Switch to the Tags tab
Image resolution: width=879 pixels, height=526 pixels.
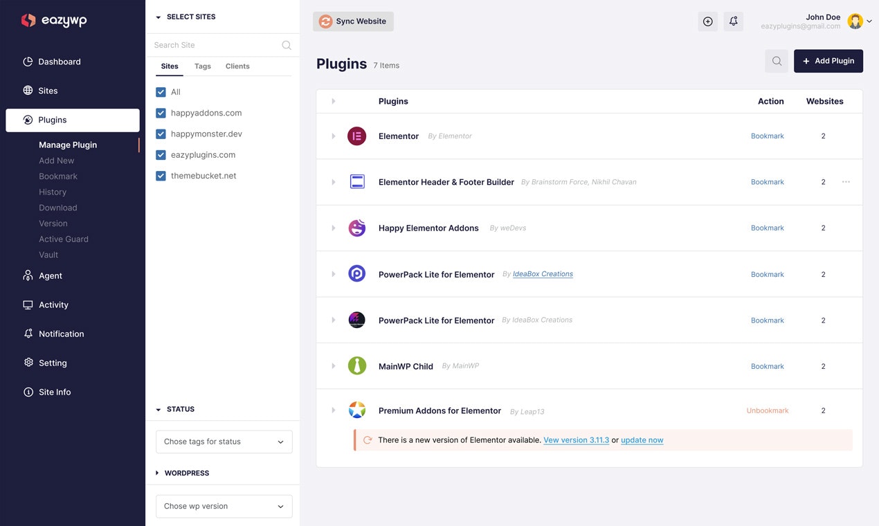tap(203, 66)
